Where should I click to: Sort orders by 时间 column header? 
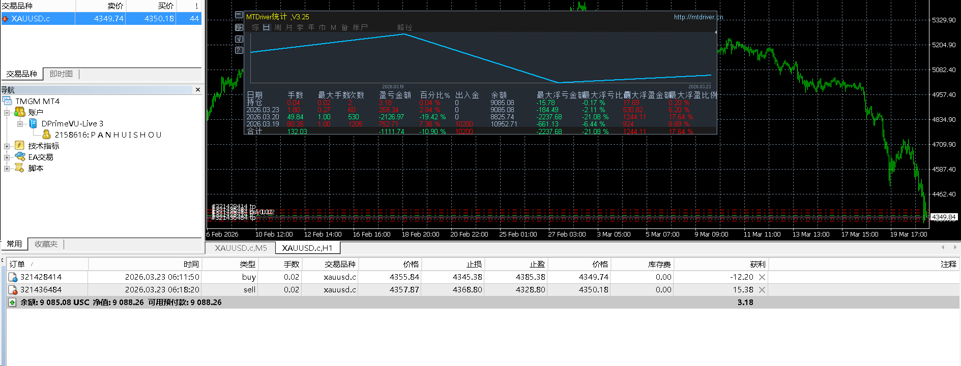click(x=145, y=264)
